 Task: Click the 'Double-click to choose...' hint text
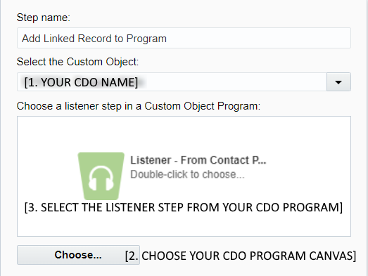click(187, 174)
